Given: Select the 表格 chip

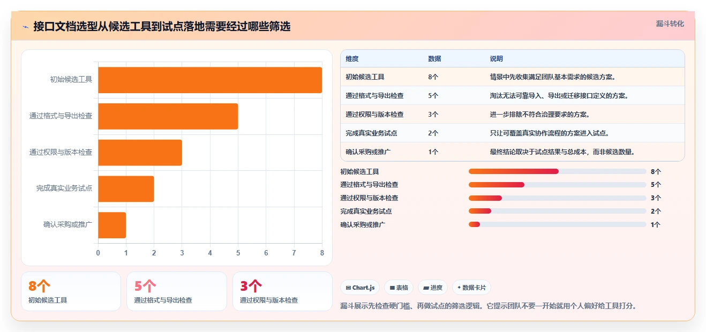Looking at the screenshot, I should point(399,288).
